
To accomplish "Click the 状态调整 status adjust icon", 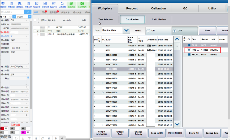I will tap(62, 5).
